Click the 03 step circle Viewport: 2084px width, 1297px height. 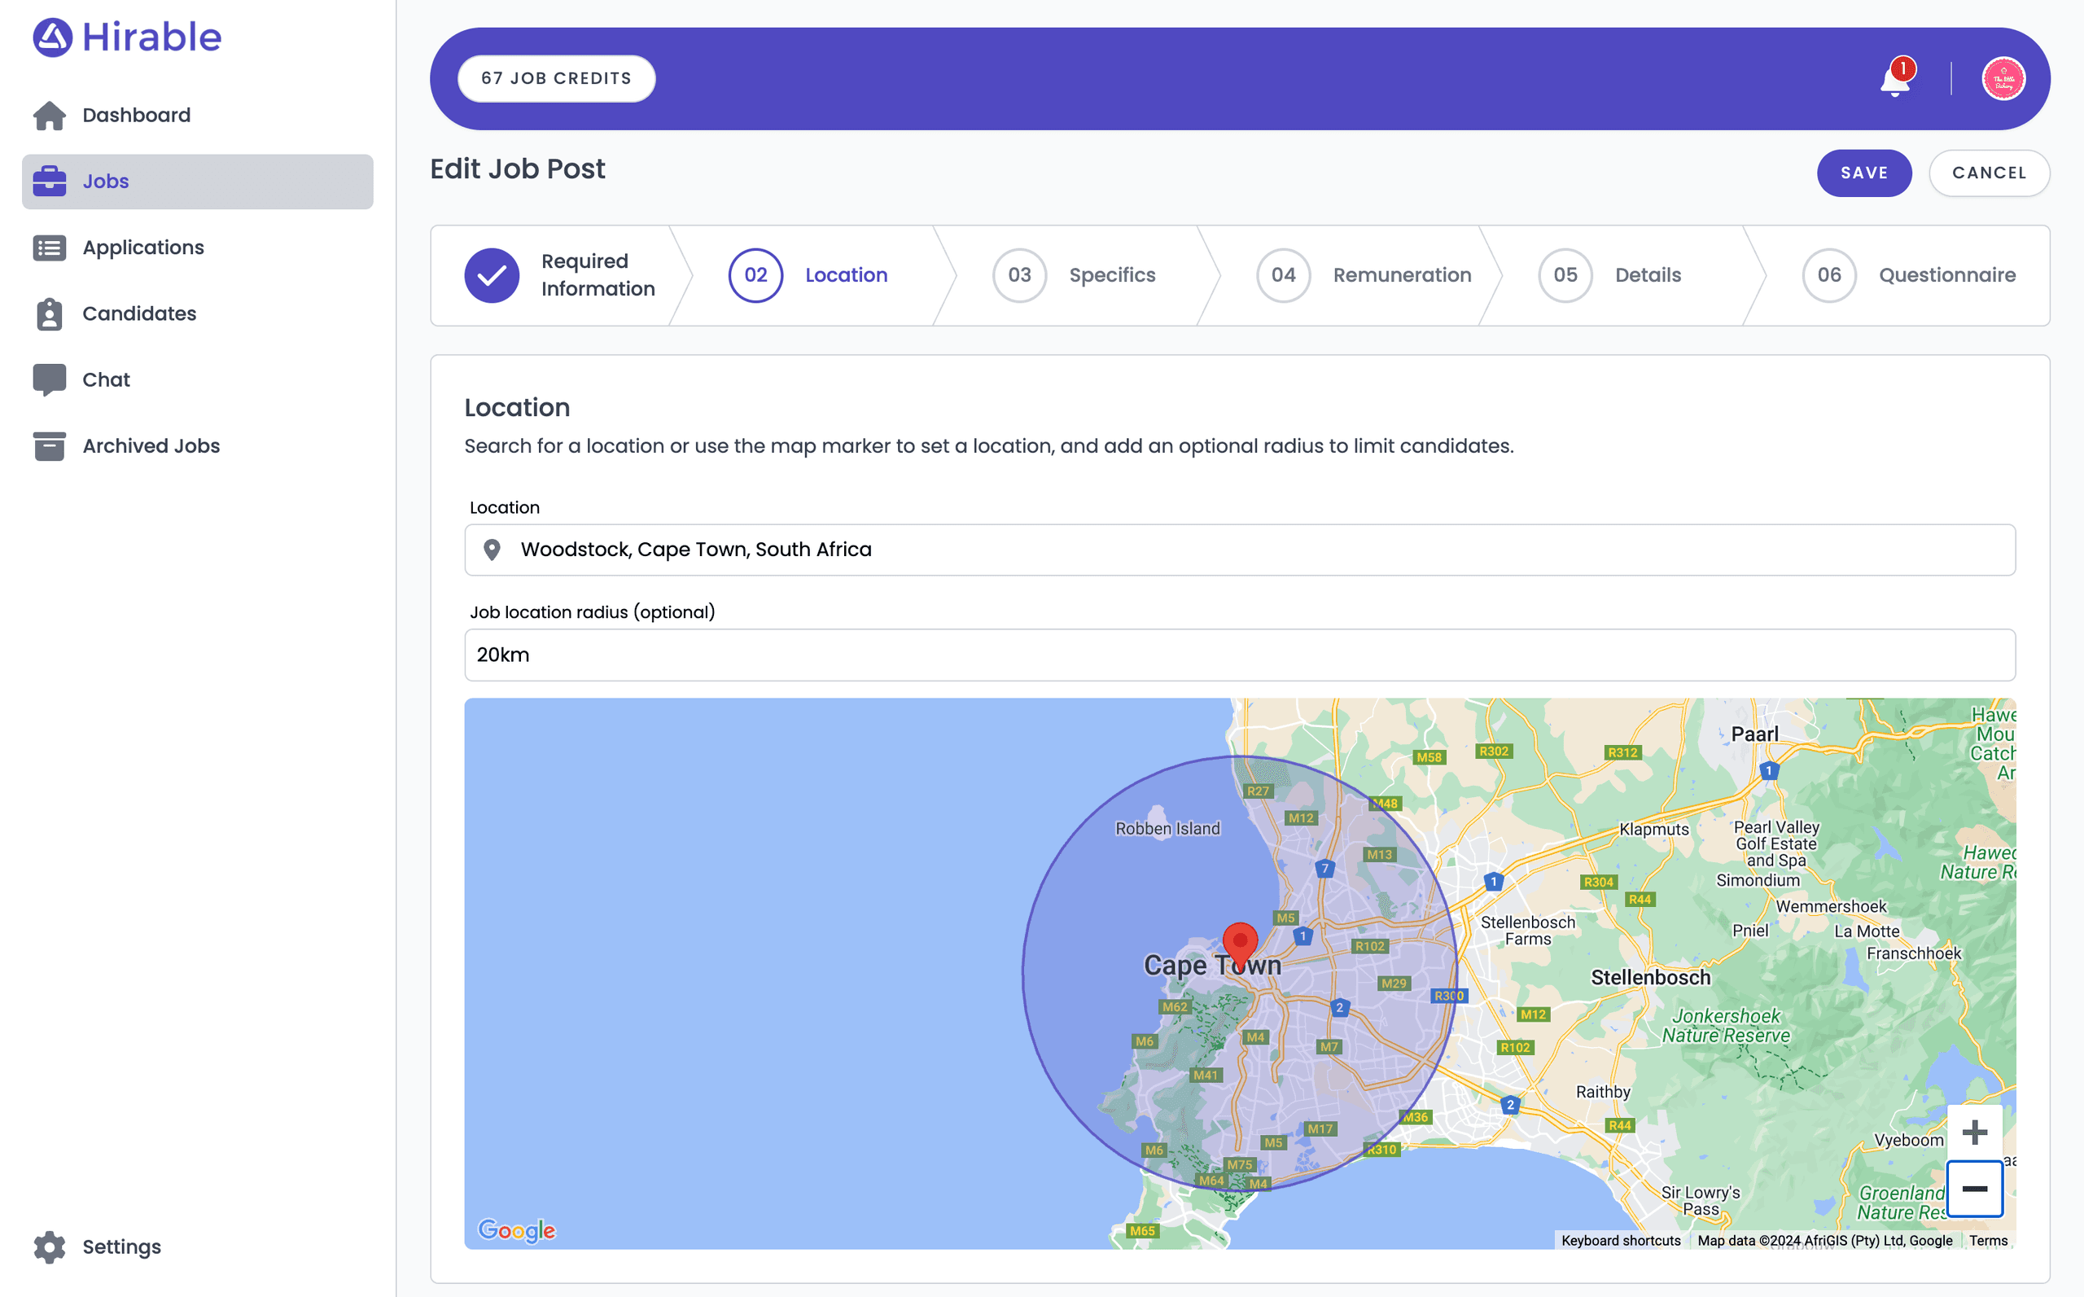tap(1020, 275)
